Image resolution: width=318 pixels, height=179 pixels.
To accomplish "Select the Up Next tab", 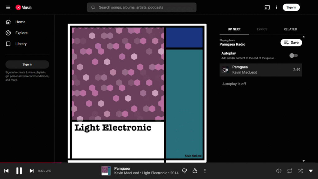I will click(234, 29).
